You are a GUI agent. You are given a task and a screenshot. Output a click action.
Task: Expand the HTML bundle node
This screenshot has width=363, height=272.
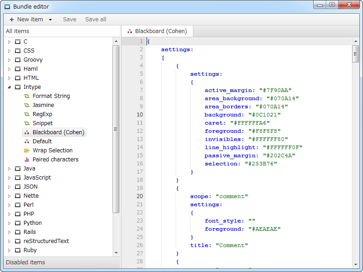click(9, 78)
